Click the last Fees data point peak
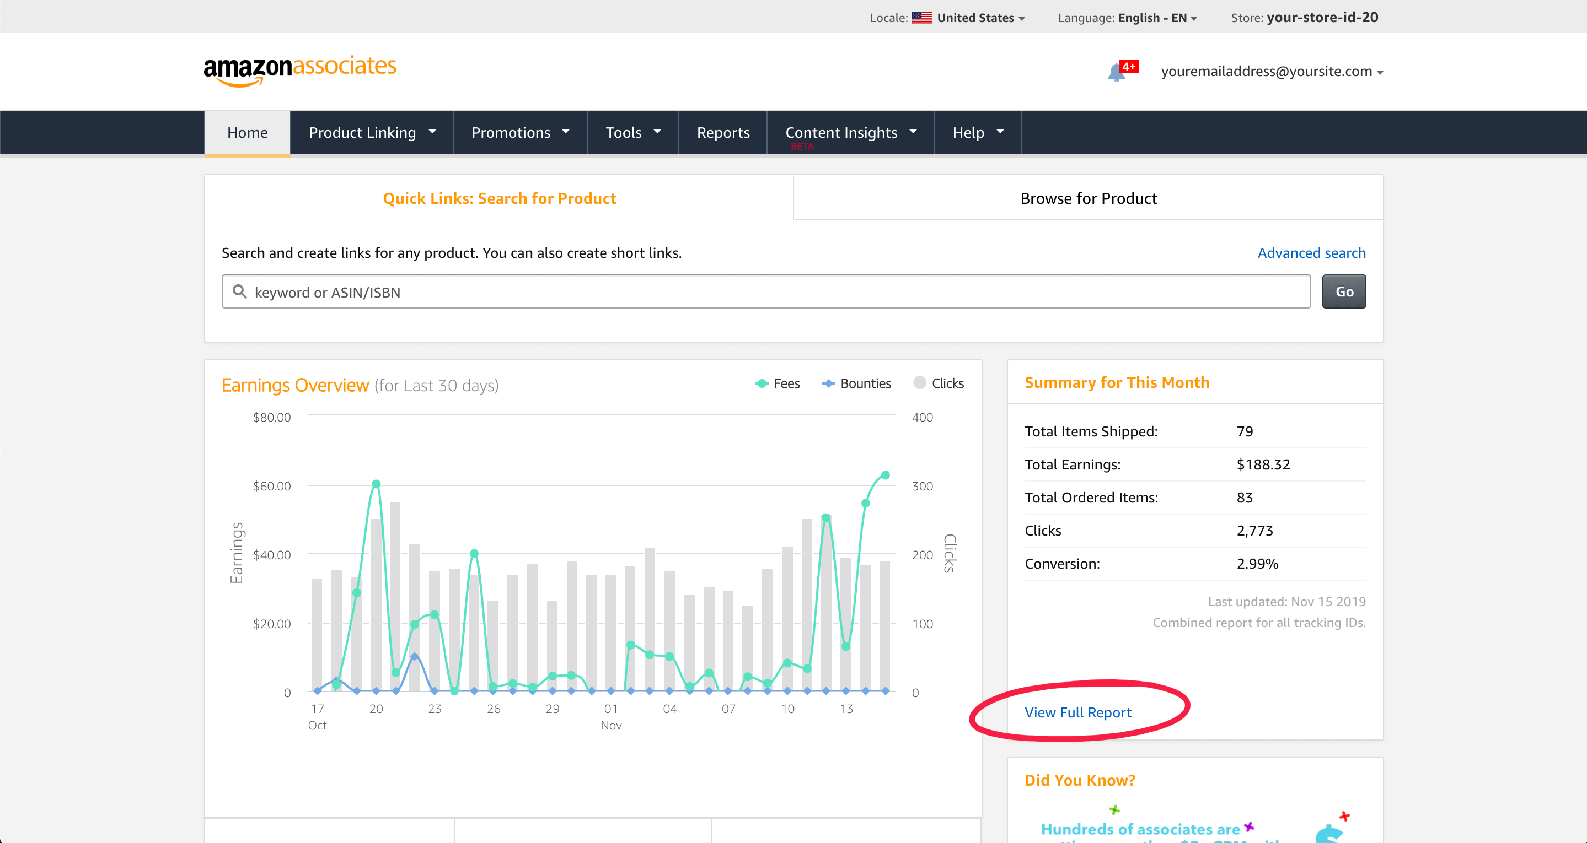This screenshot has height=843, width=1587. 885,475
